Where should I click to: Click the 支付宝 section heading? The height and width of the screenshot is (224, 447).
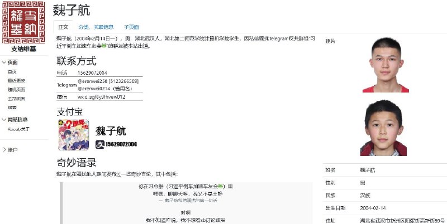pos(70,111)
